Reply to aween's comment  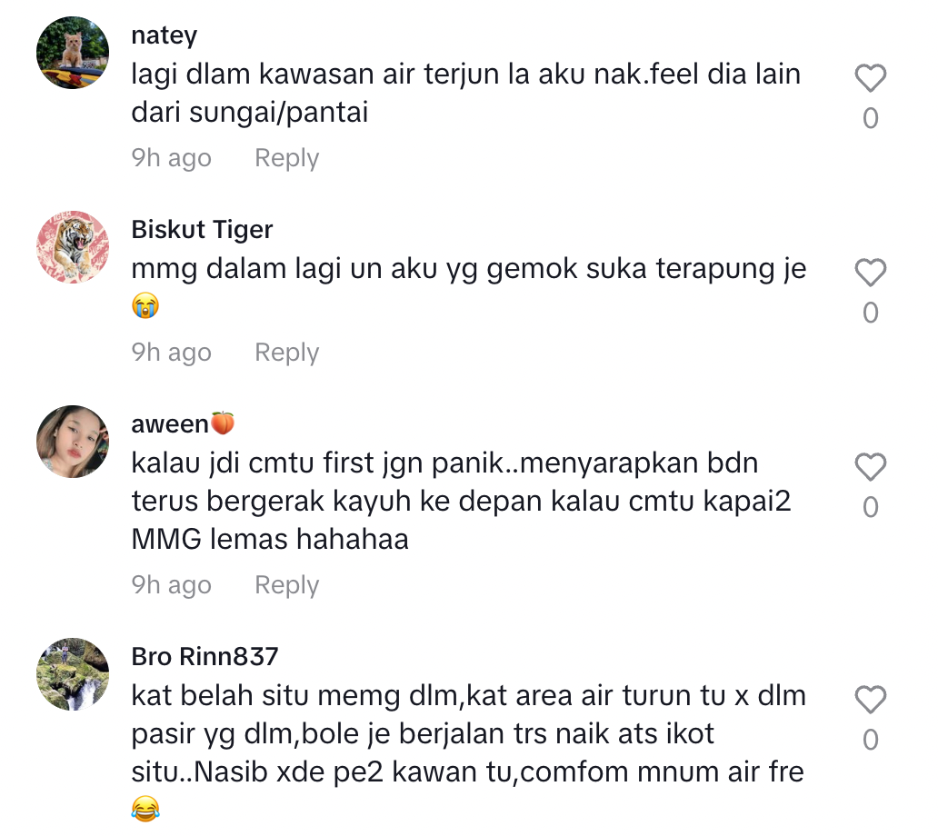[286, 585]
